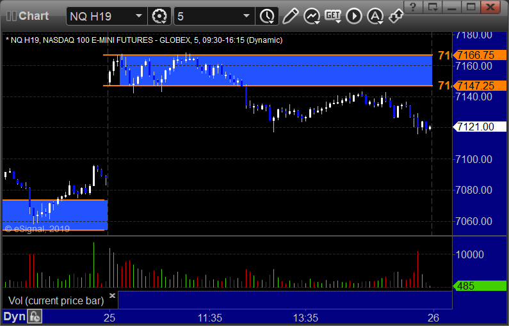
Task: Click into the interval field showing 5
Action: tap(214, 16)
